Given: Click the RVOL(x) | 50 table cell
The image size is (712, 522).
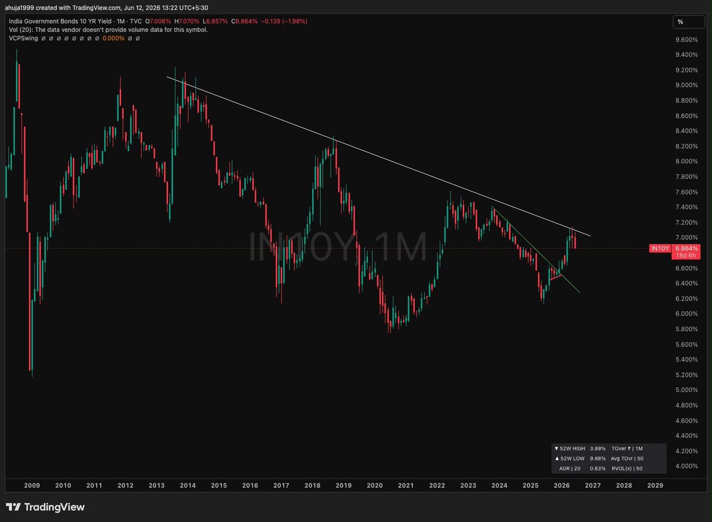Looking at the screenshot, I should pyautogui.click(x=627, y=469).
